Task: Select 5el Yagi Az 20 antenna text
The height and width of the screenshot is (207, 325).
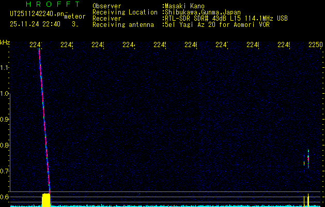Action: click(x=217, y=25)
